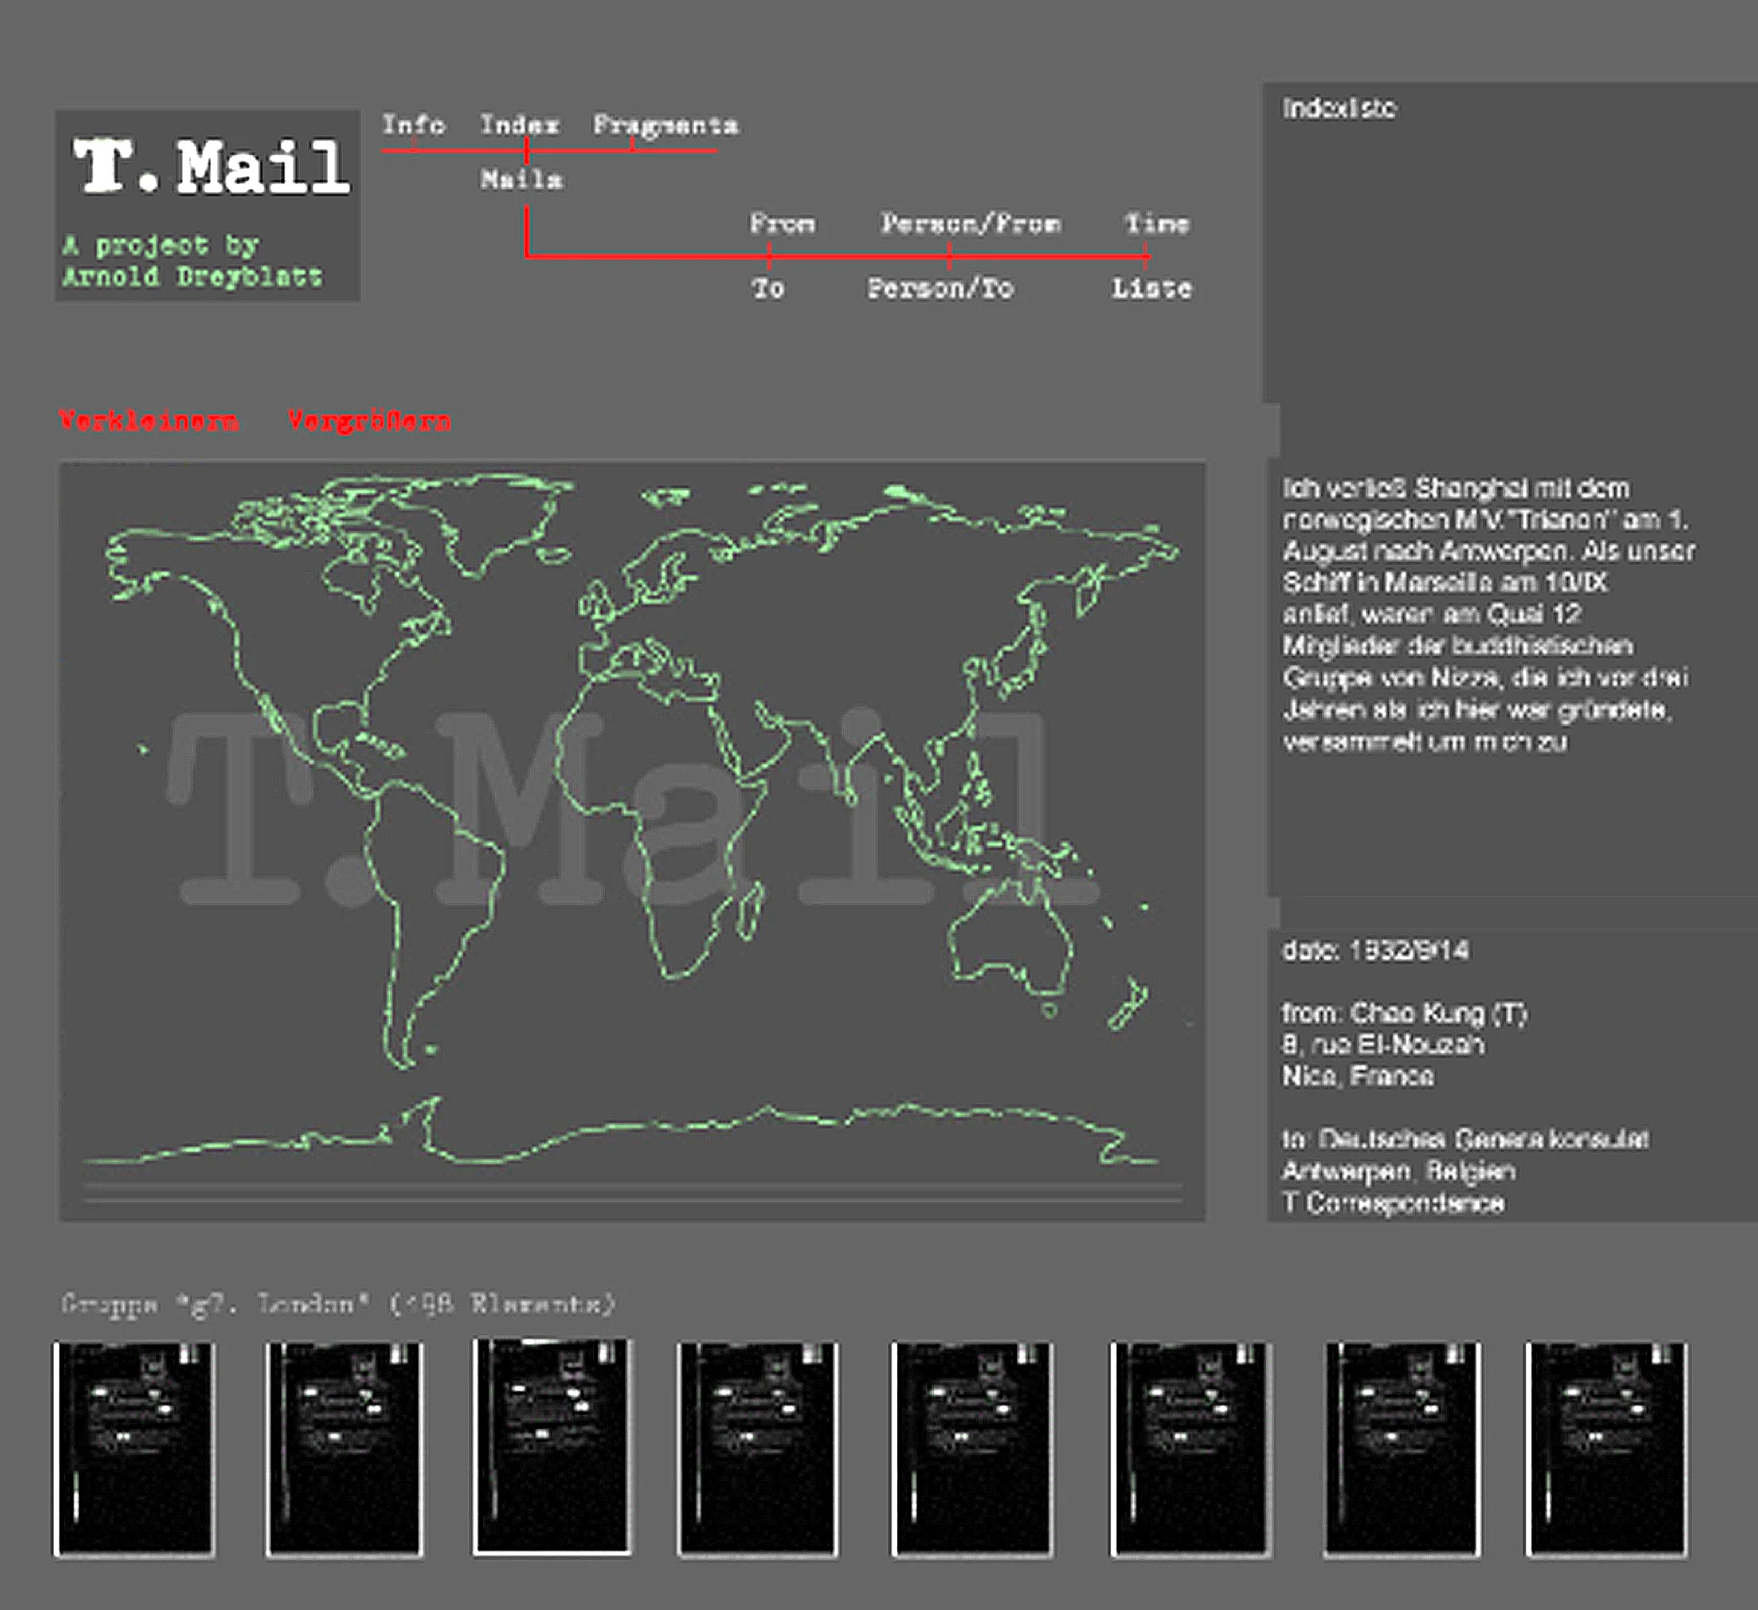Screen dimensions: 1758x1610
Task: Open the fifth letter thumbnail
Action: point(971,1449)
